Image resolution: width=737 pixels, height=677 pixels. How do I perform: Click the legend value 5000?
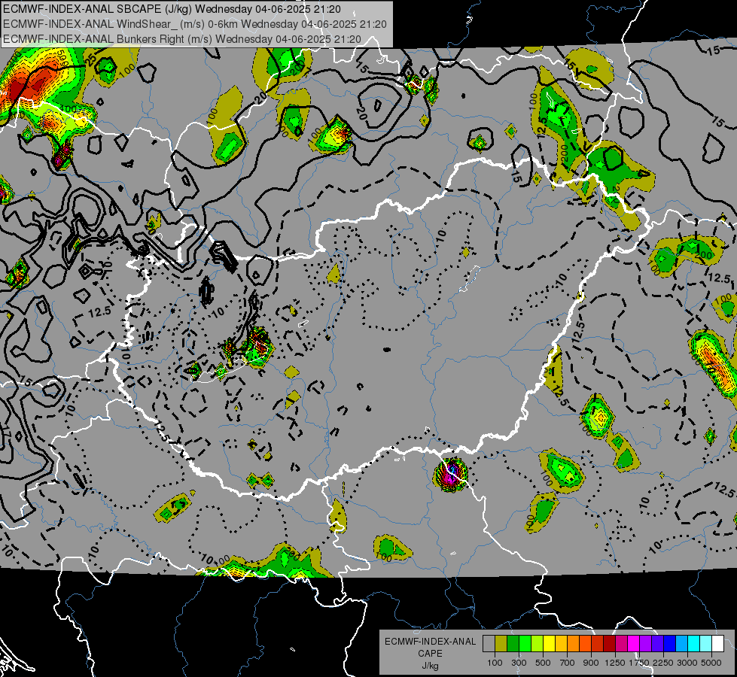coord(711,663)
